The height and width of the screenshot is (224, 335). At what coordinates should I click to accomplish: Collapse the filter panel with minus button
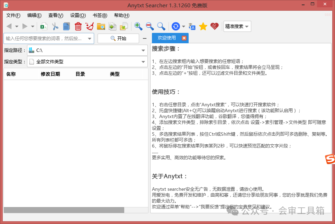(145, 38)
